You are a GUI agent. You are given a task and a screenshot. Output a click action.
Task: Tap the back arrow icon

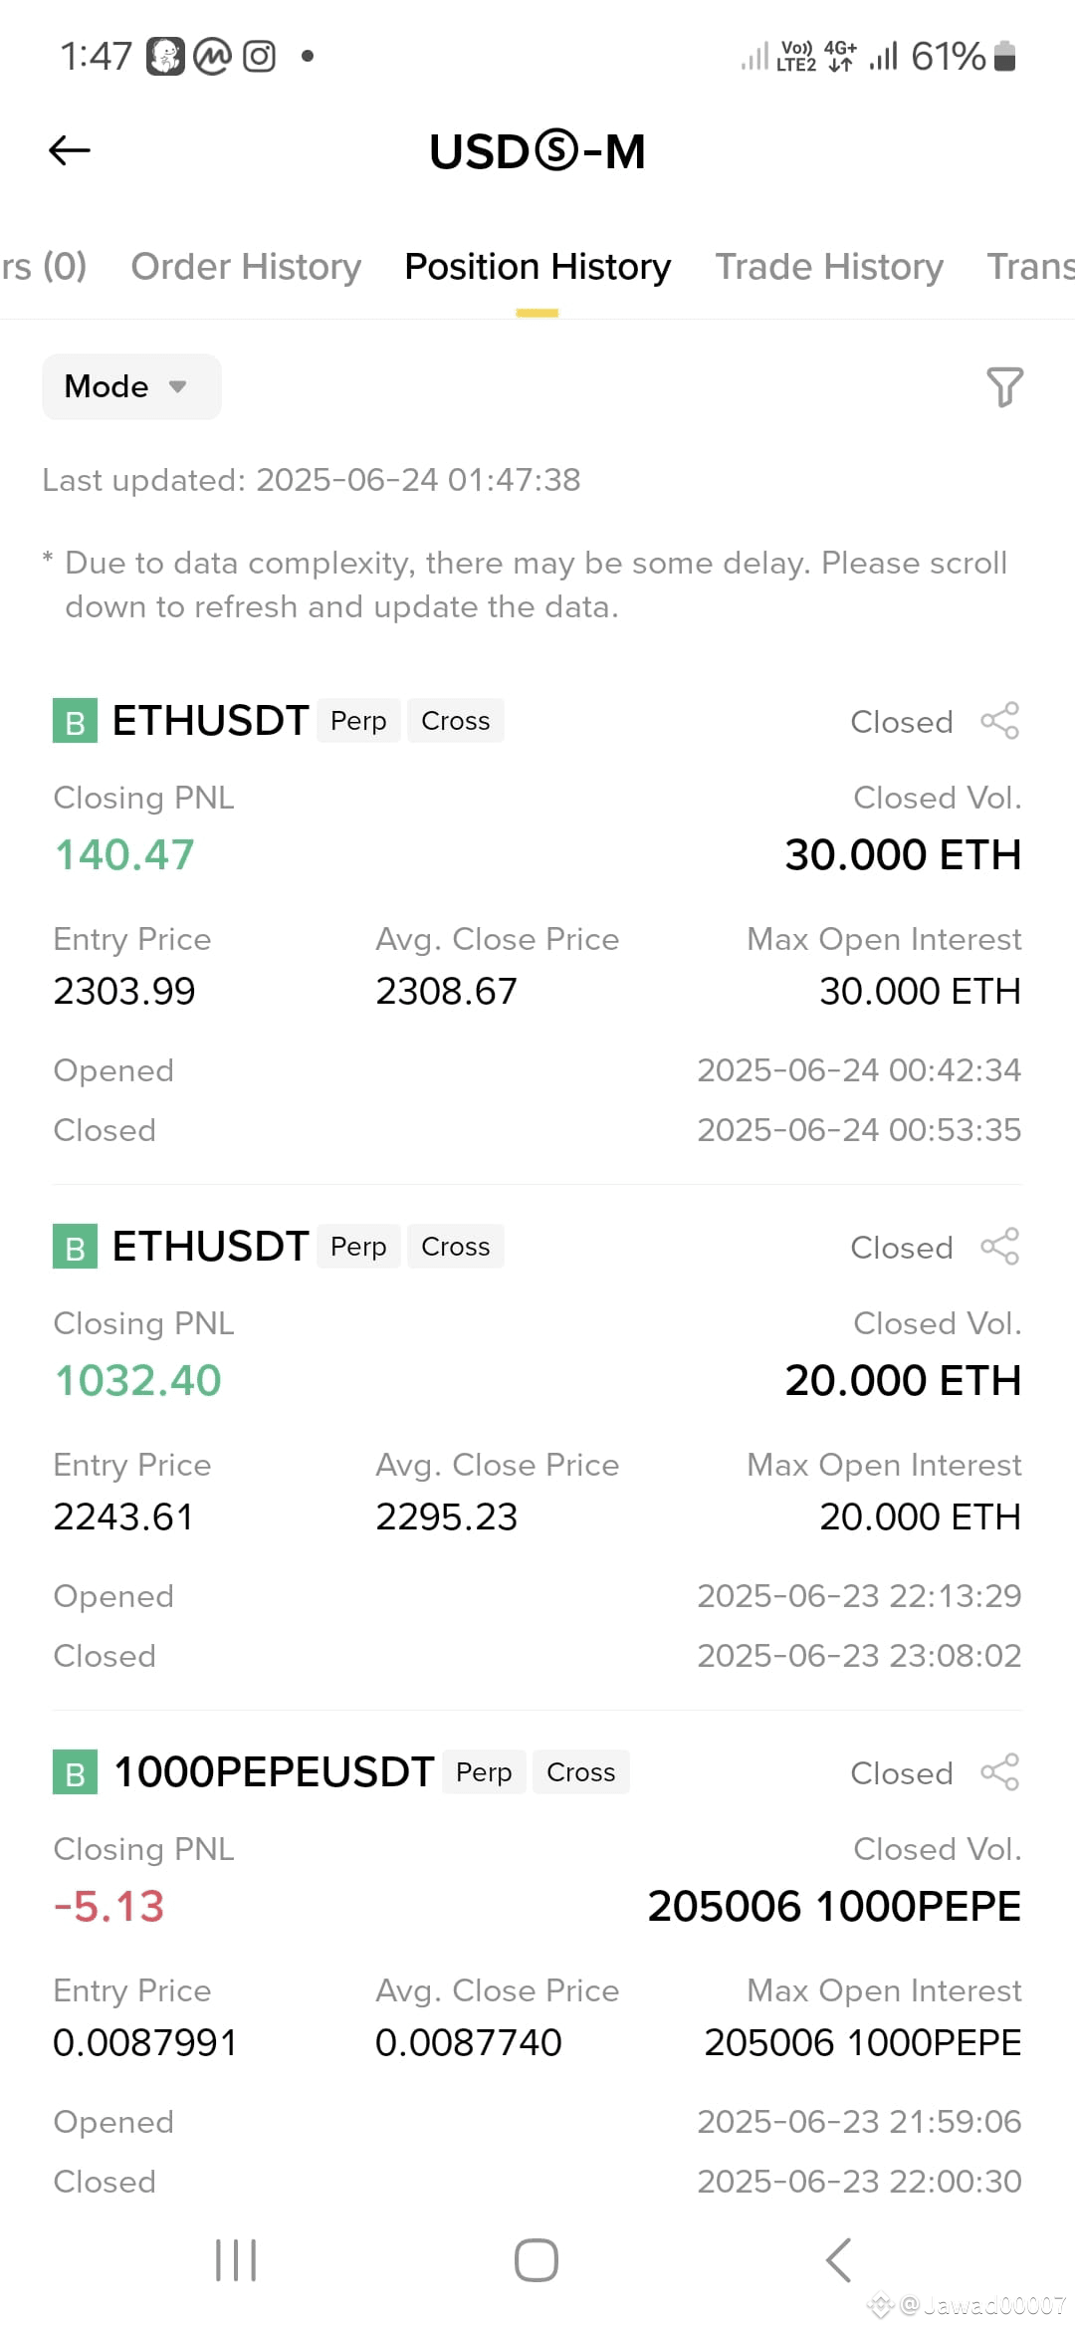(x=70, y=150)
